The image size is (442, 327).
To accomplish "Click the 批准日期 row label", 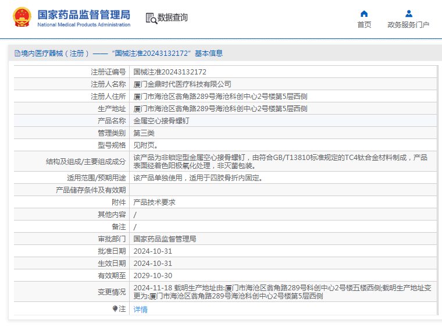I will (x=112, y=251).
